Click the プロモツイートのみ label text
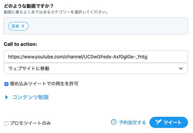 [x=30, y=123]
